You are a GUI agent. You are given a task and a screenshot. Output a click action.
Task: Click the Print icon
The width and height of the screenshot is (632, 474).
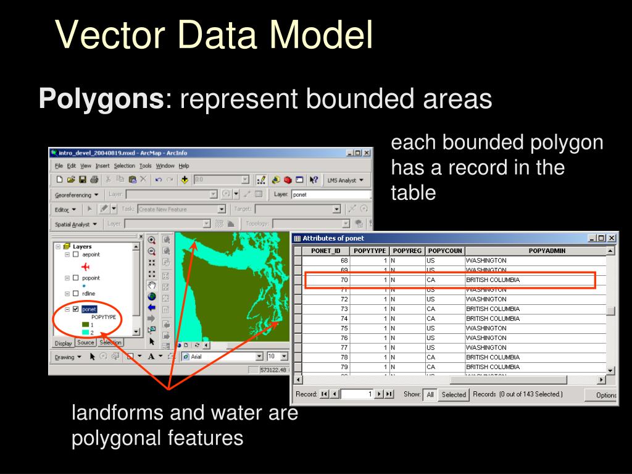coord(94,180)
